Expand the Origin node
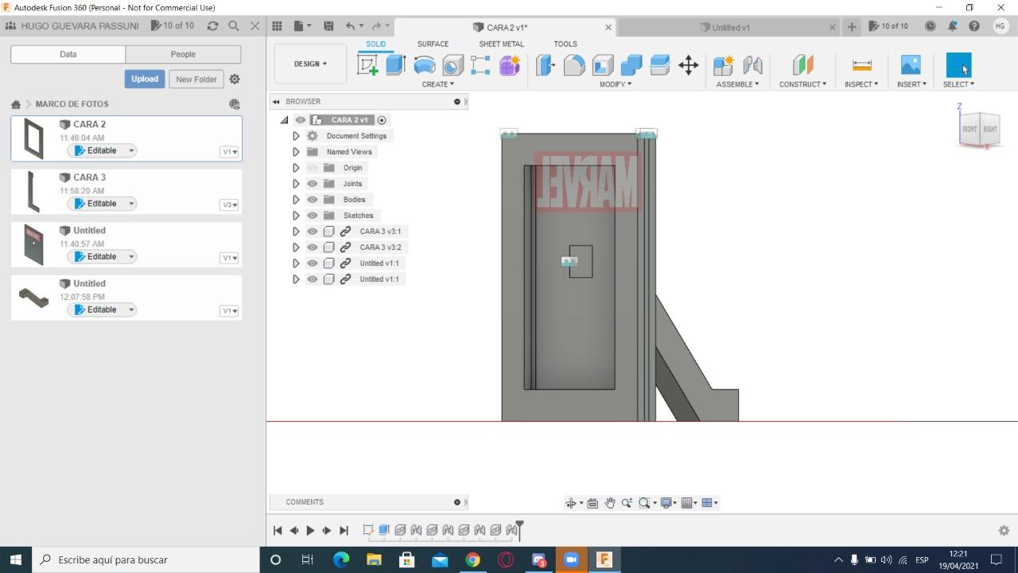Image resolution: width=1018 pixels, height=573 pixels. 296,168
